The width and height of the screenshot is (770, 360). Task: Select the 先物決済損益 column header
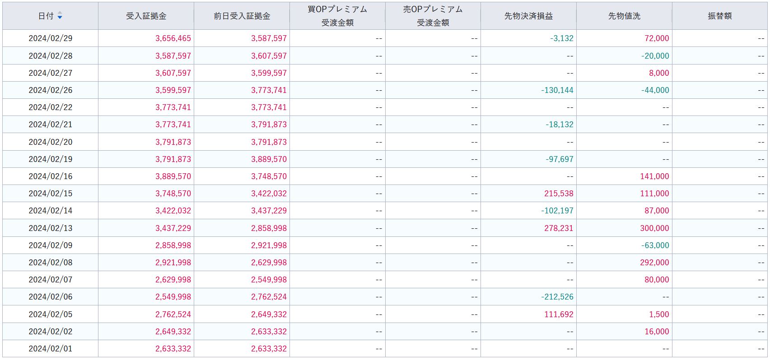pos(528,16)
